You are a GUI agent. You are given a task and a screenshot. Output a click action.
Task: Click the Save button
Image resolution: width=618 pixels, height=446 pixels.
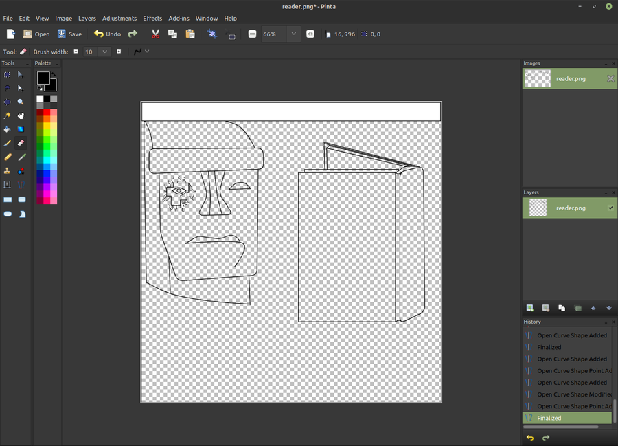[x=69, y=34]
